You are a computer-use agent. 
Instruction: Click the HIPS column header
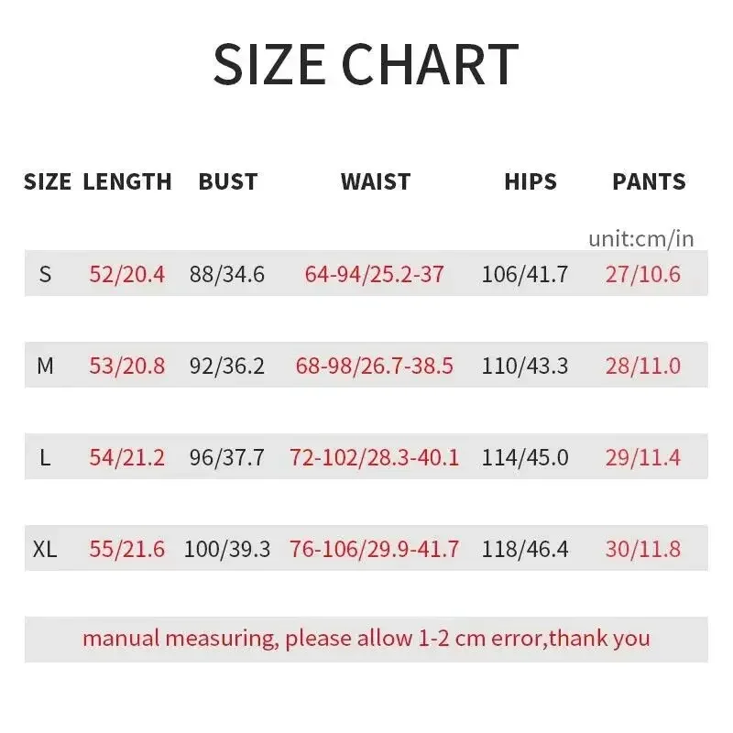(531, 181)
